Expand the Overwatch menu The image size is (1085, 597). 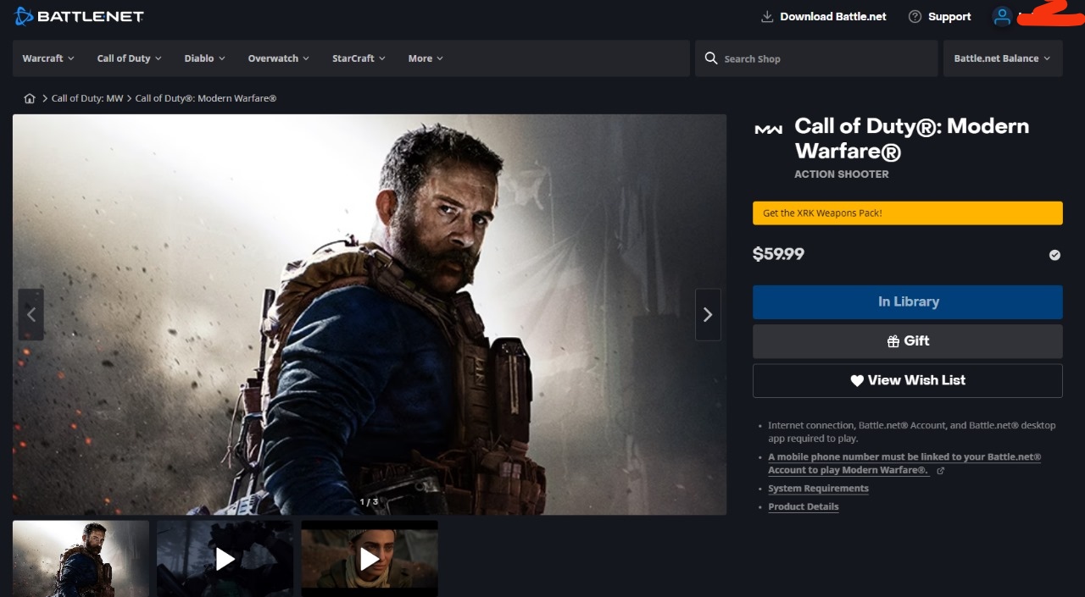pos(278,58)
